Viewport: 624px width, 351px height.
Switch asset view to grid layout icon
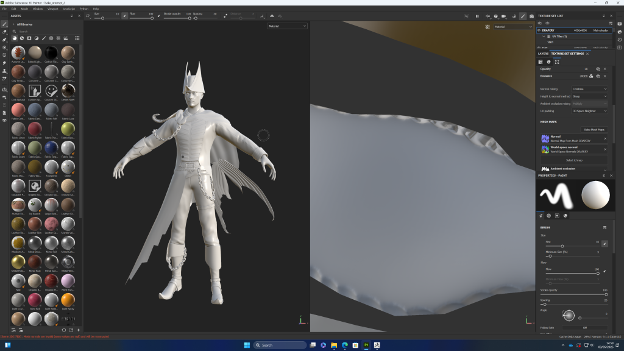tap(77, 38)
